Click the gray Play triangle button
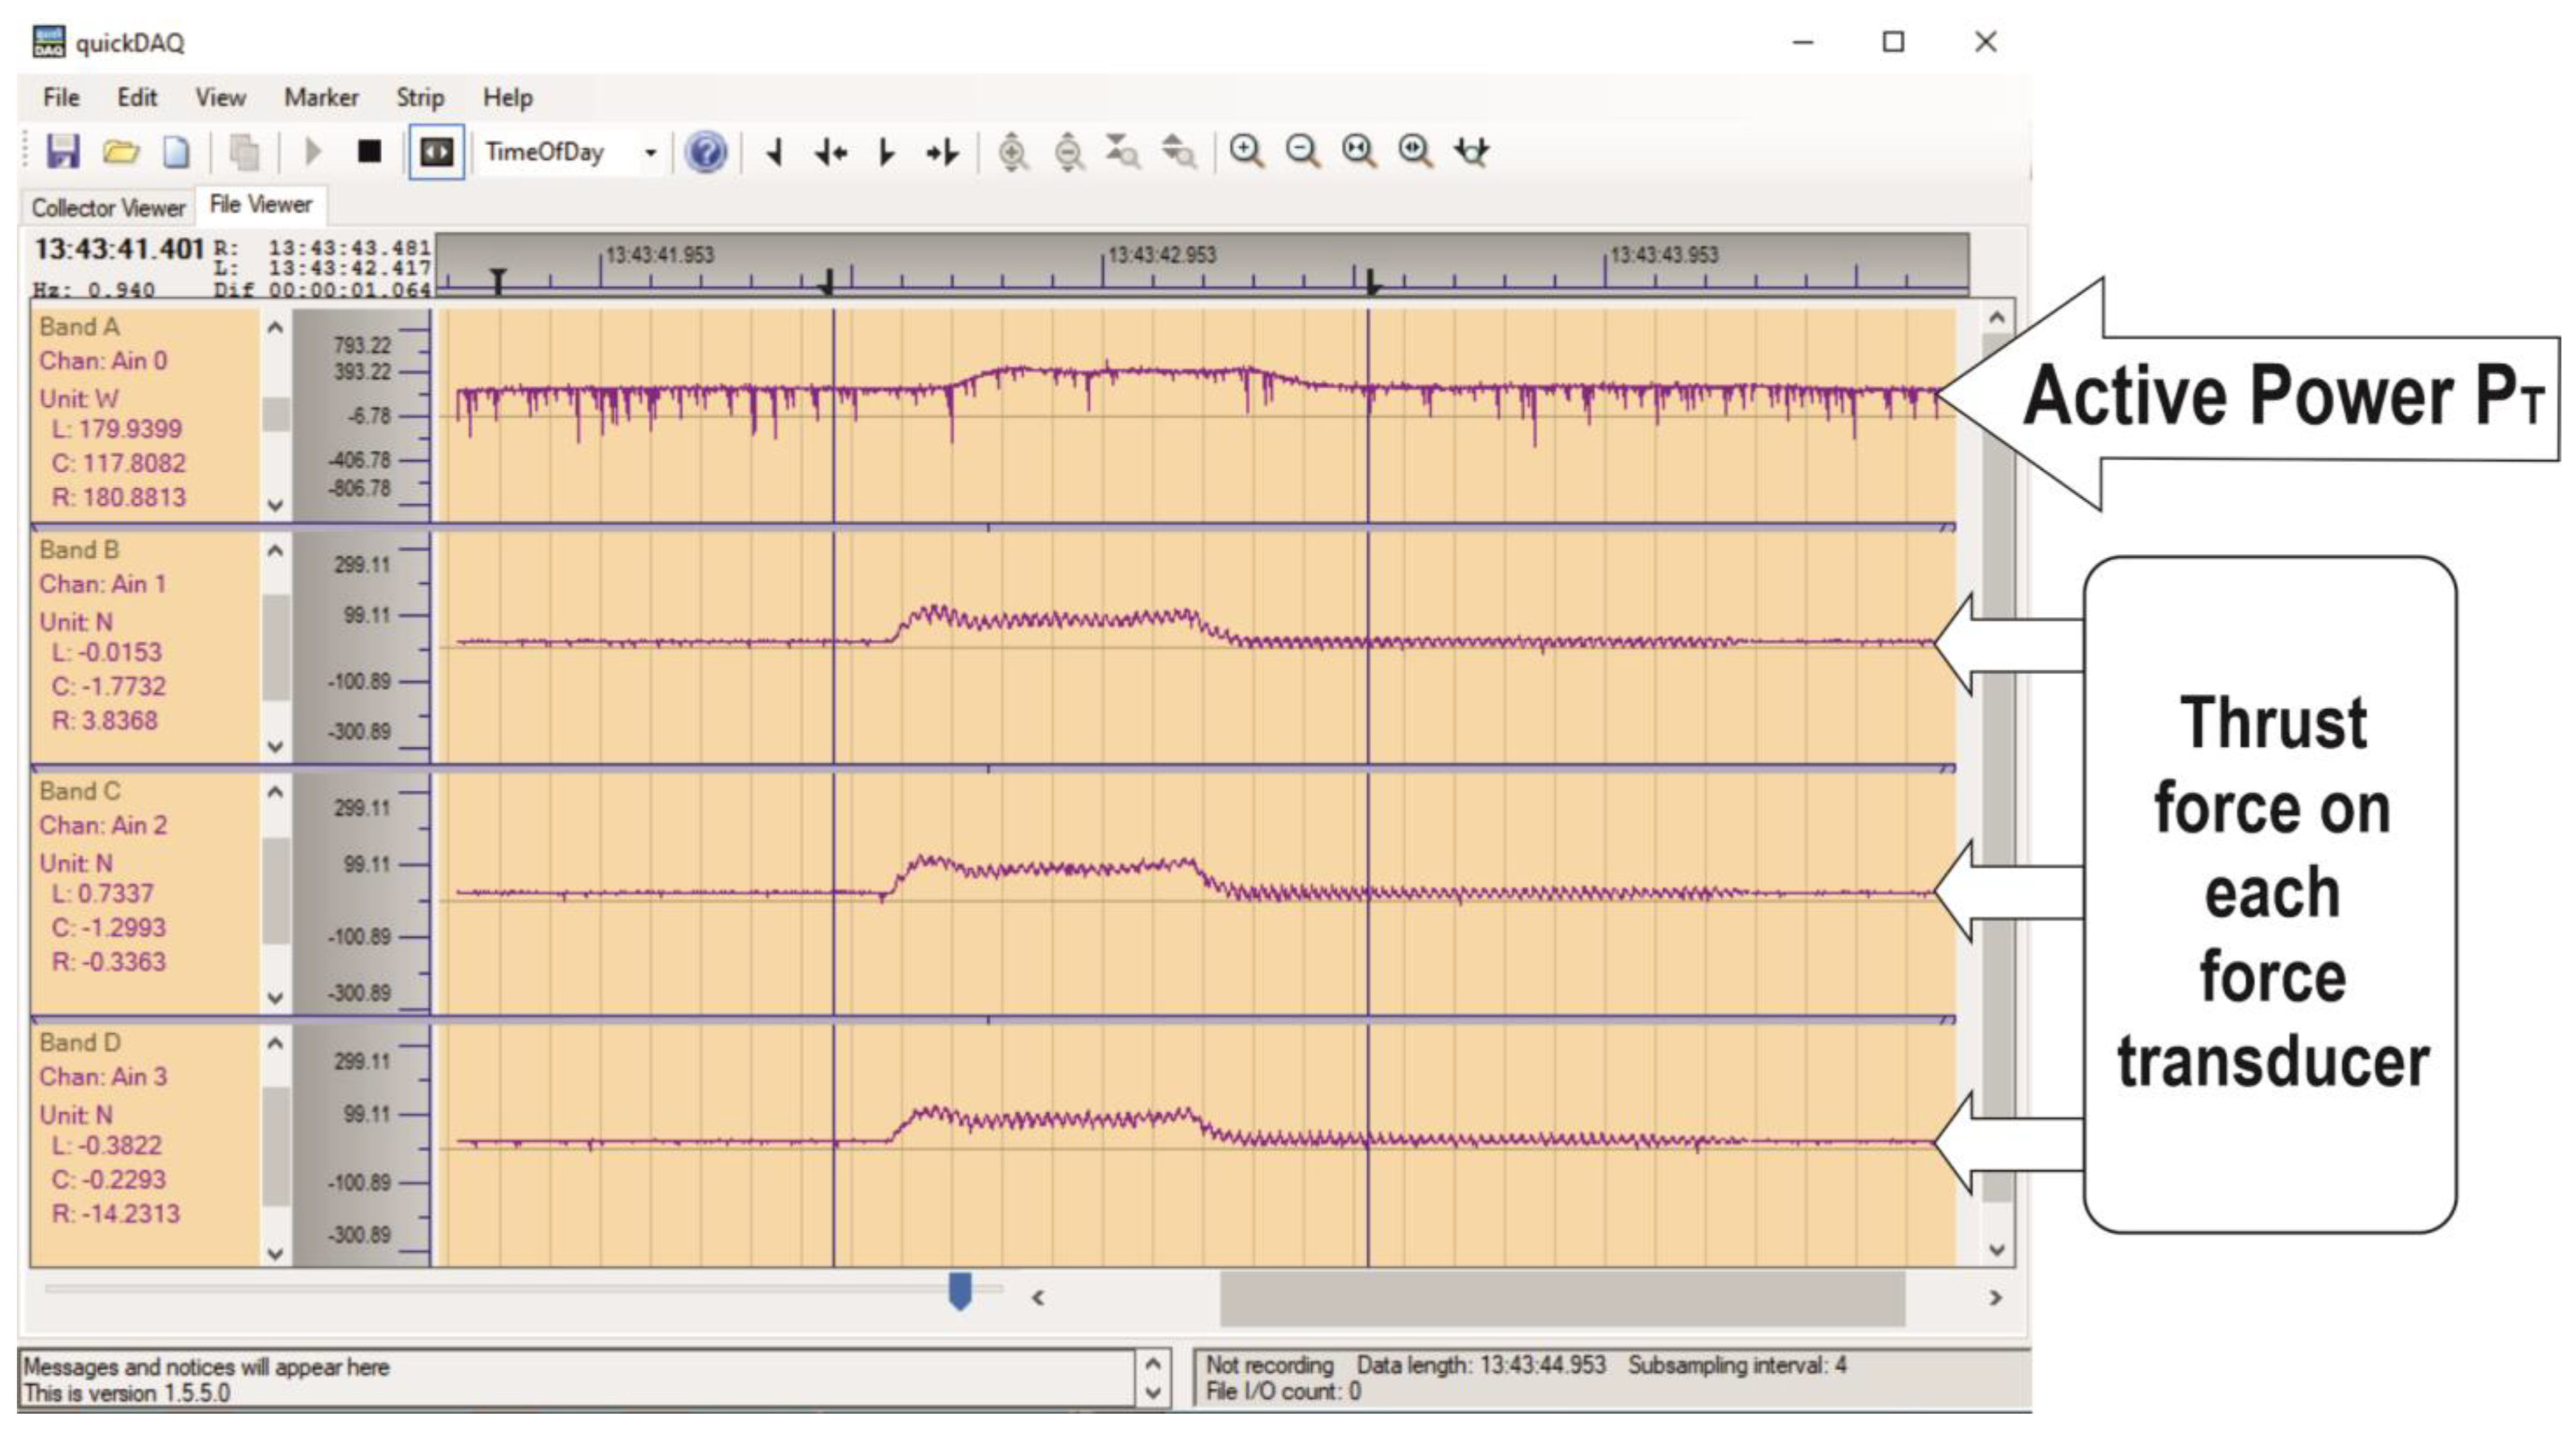The height and width of the screenshot is (1434, 2576). click(x=313, y=152)
